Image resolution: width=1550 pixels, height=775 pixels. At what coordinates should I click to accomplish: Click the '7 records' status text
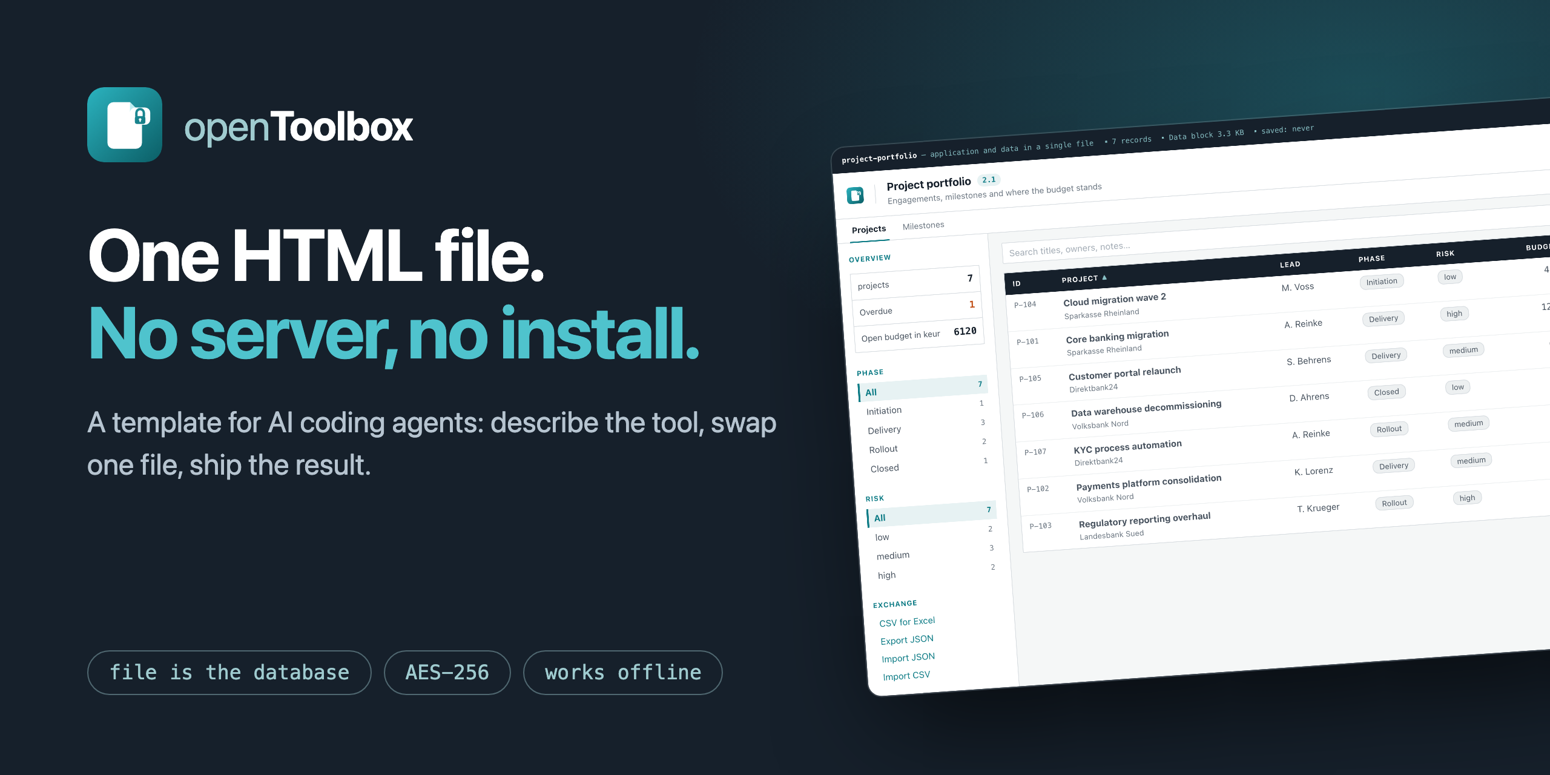[x=1132, y=140]
